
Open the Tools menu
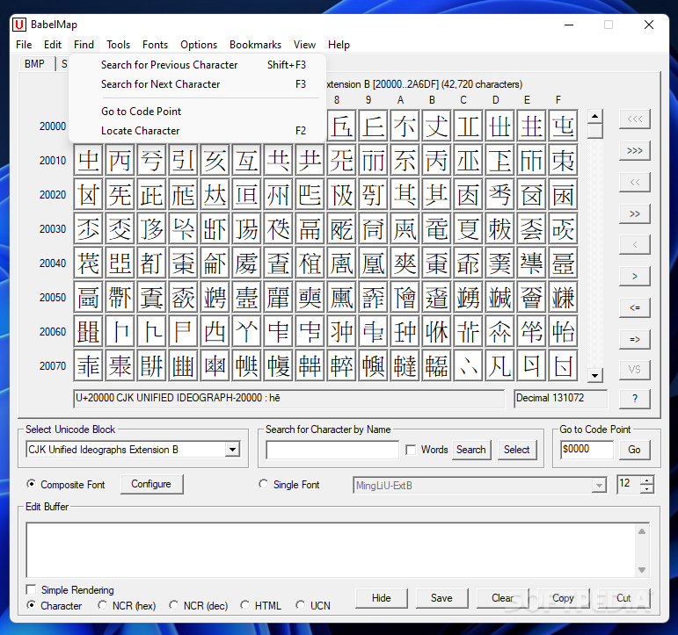tap(118, 45)
